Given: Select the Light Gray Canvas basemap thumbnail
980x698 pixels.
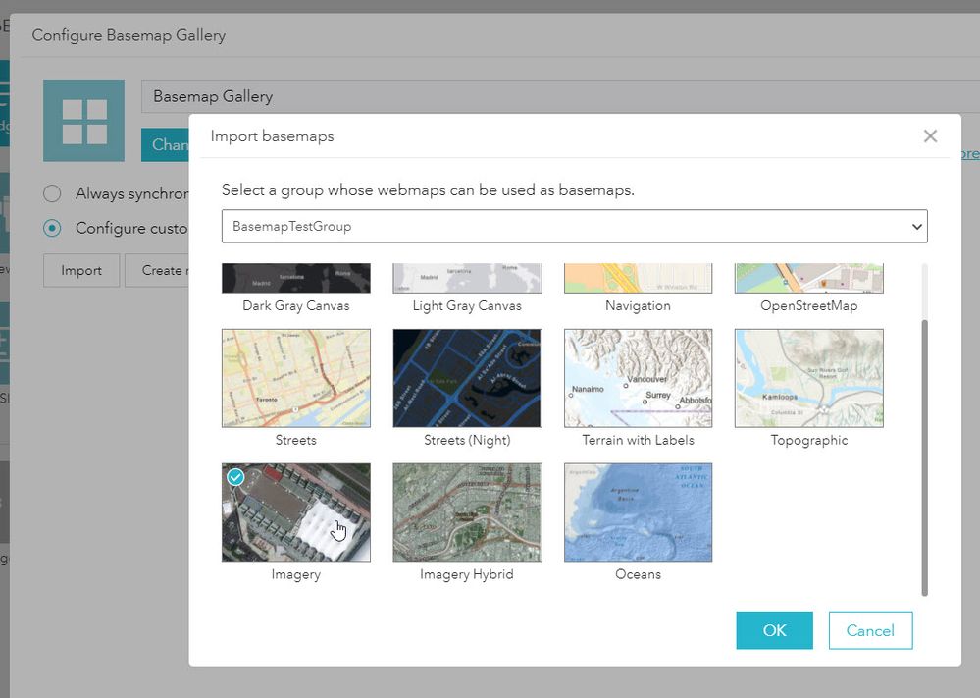Looking at the screenshot, I should click(x=467, y=279).
